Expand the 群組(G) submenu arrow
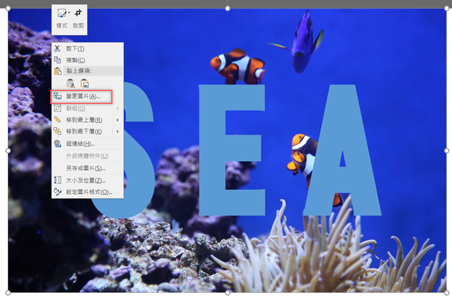Screen dimensions: 452x300 [x=118, y=108]
